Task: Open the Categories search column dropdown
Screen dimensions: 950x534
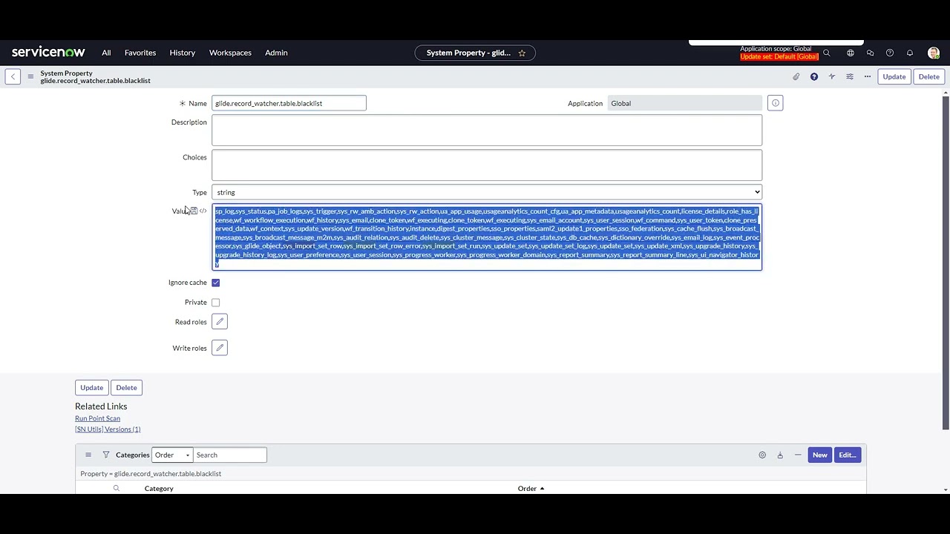Action: pos(171,455)
